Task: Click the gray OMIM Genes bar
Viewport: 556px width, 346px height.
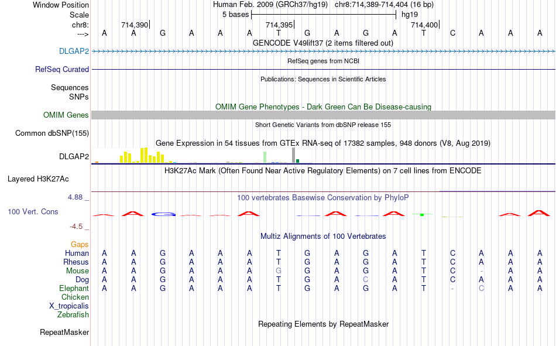Action: 323,115
